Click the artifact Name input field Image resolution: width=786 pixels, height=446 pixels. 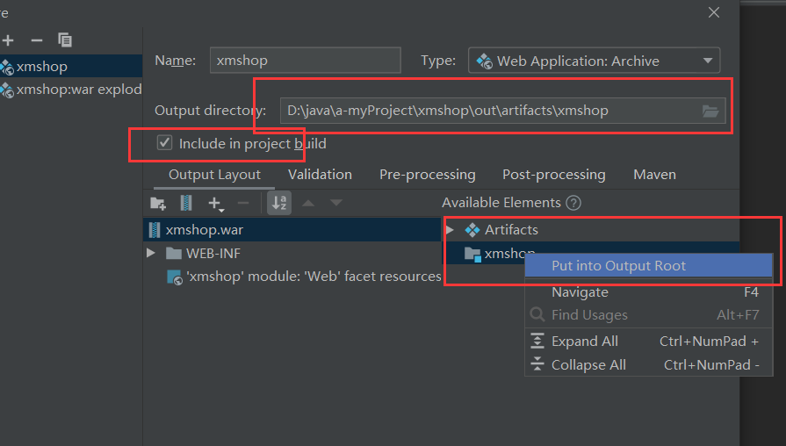306,61
